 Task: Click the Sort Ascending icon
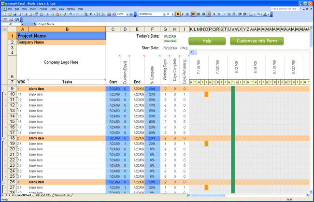point(98,14)
